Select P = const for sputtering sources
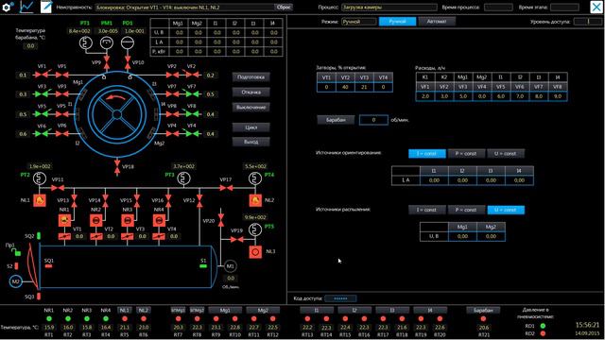 (466, 210)
